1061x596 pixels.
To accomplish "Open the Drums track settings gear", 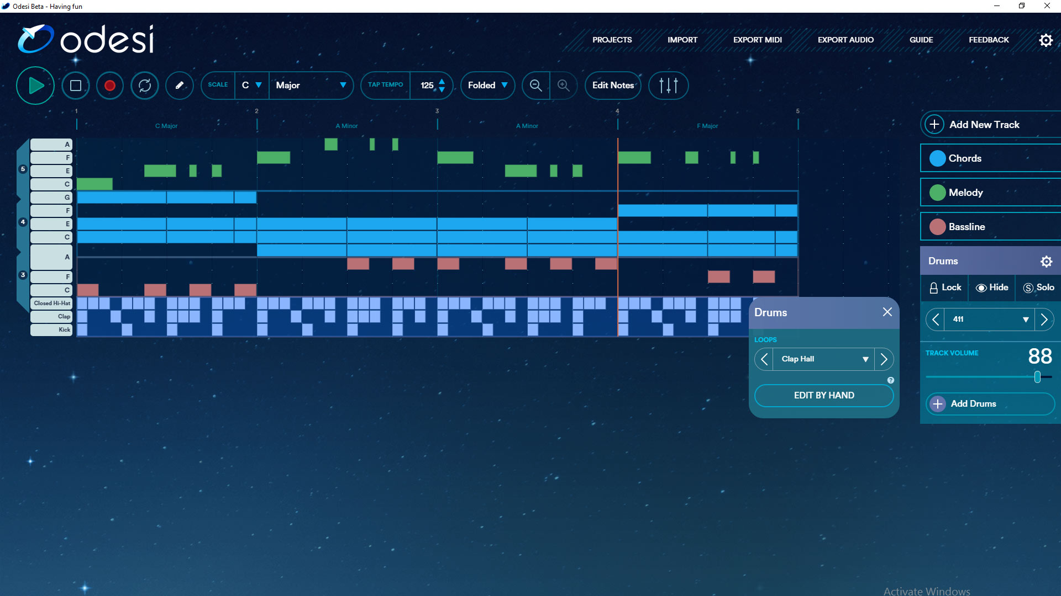I will (1047, 261).
